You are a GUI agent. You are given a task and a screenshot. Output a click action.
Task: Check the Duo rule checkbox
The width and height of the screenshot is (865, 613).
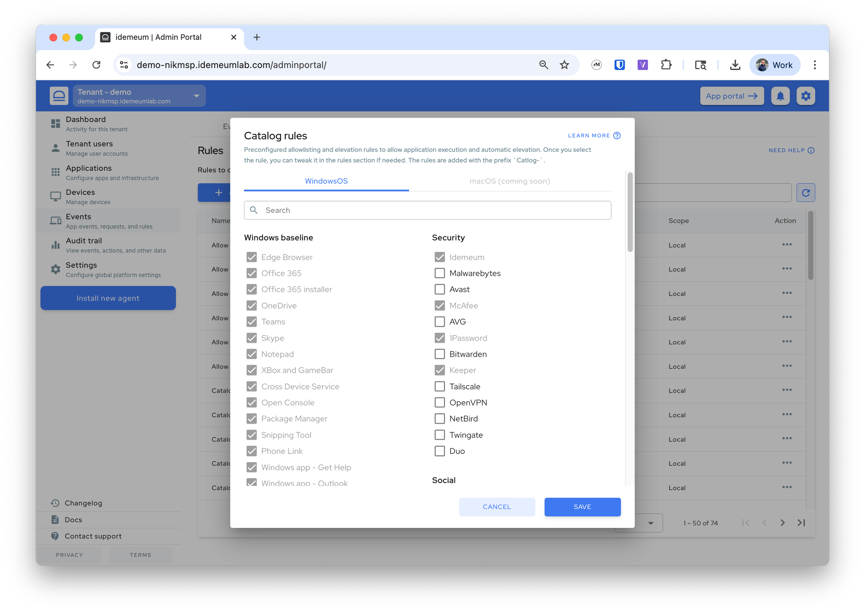click(439, 451)
